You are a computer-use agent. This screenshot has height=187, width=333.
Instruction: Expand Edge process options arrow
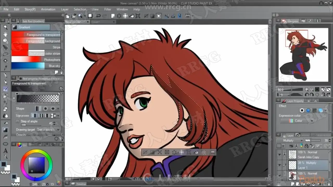(58, 116)
